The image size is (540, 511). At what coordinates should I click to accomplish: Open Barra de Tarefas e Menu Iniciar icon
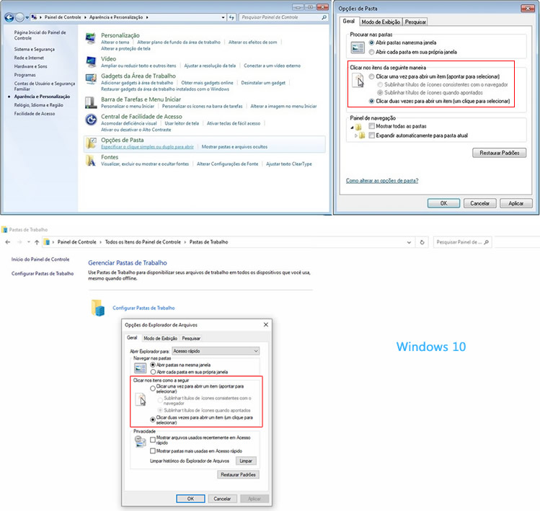91,102
